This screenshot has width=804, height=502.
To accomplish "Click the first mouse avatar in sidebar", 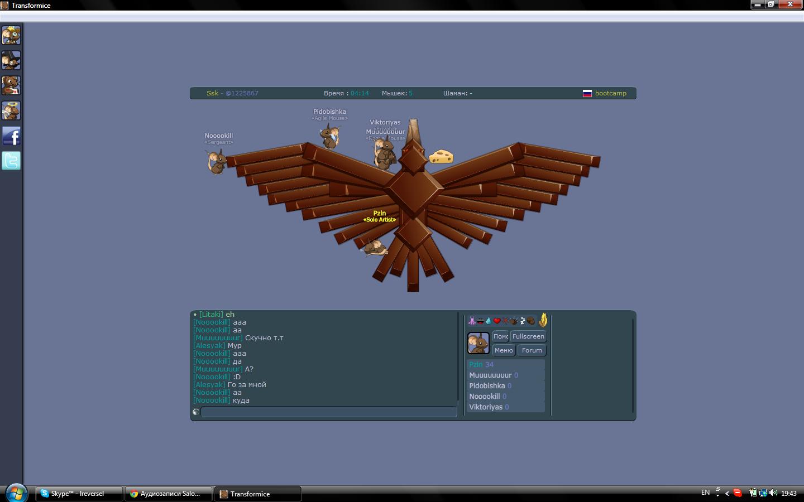I will coord(11,36).
